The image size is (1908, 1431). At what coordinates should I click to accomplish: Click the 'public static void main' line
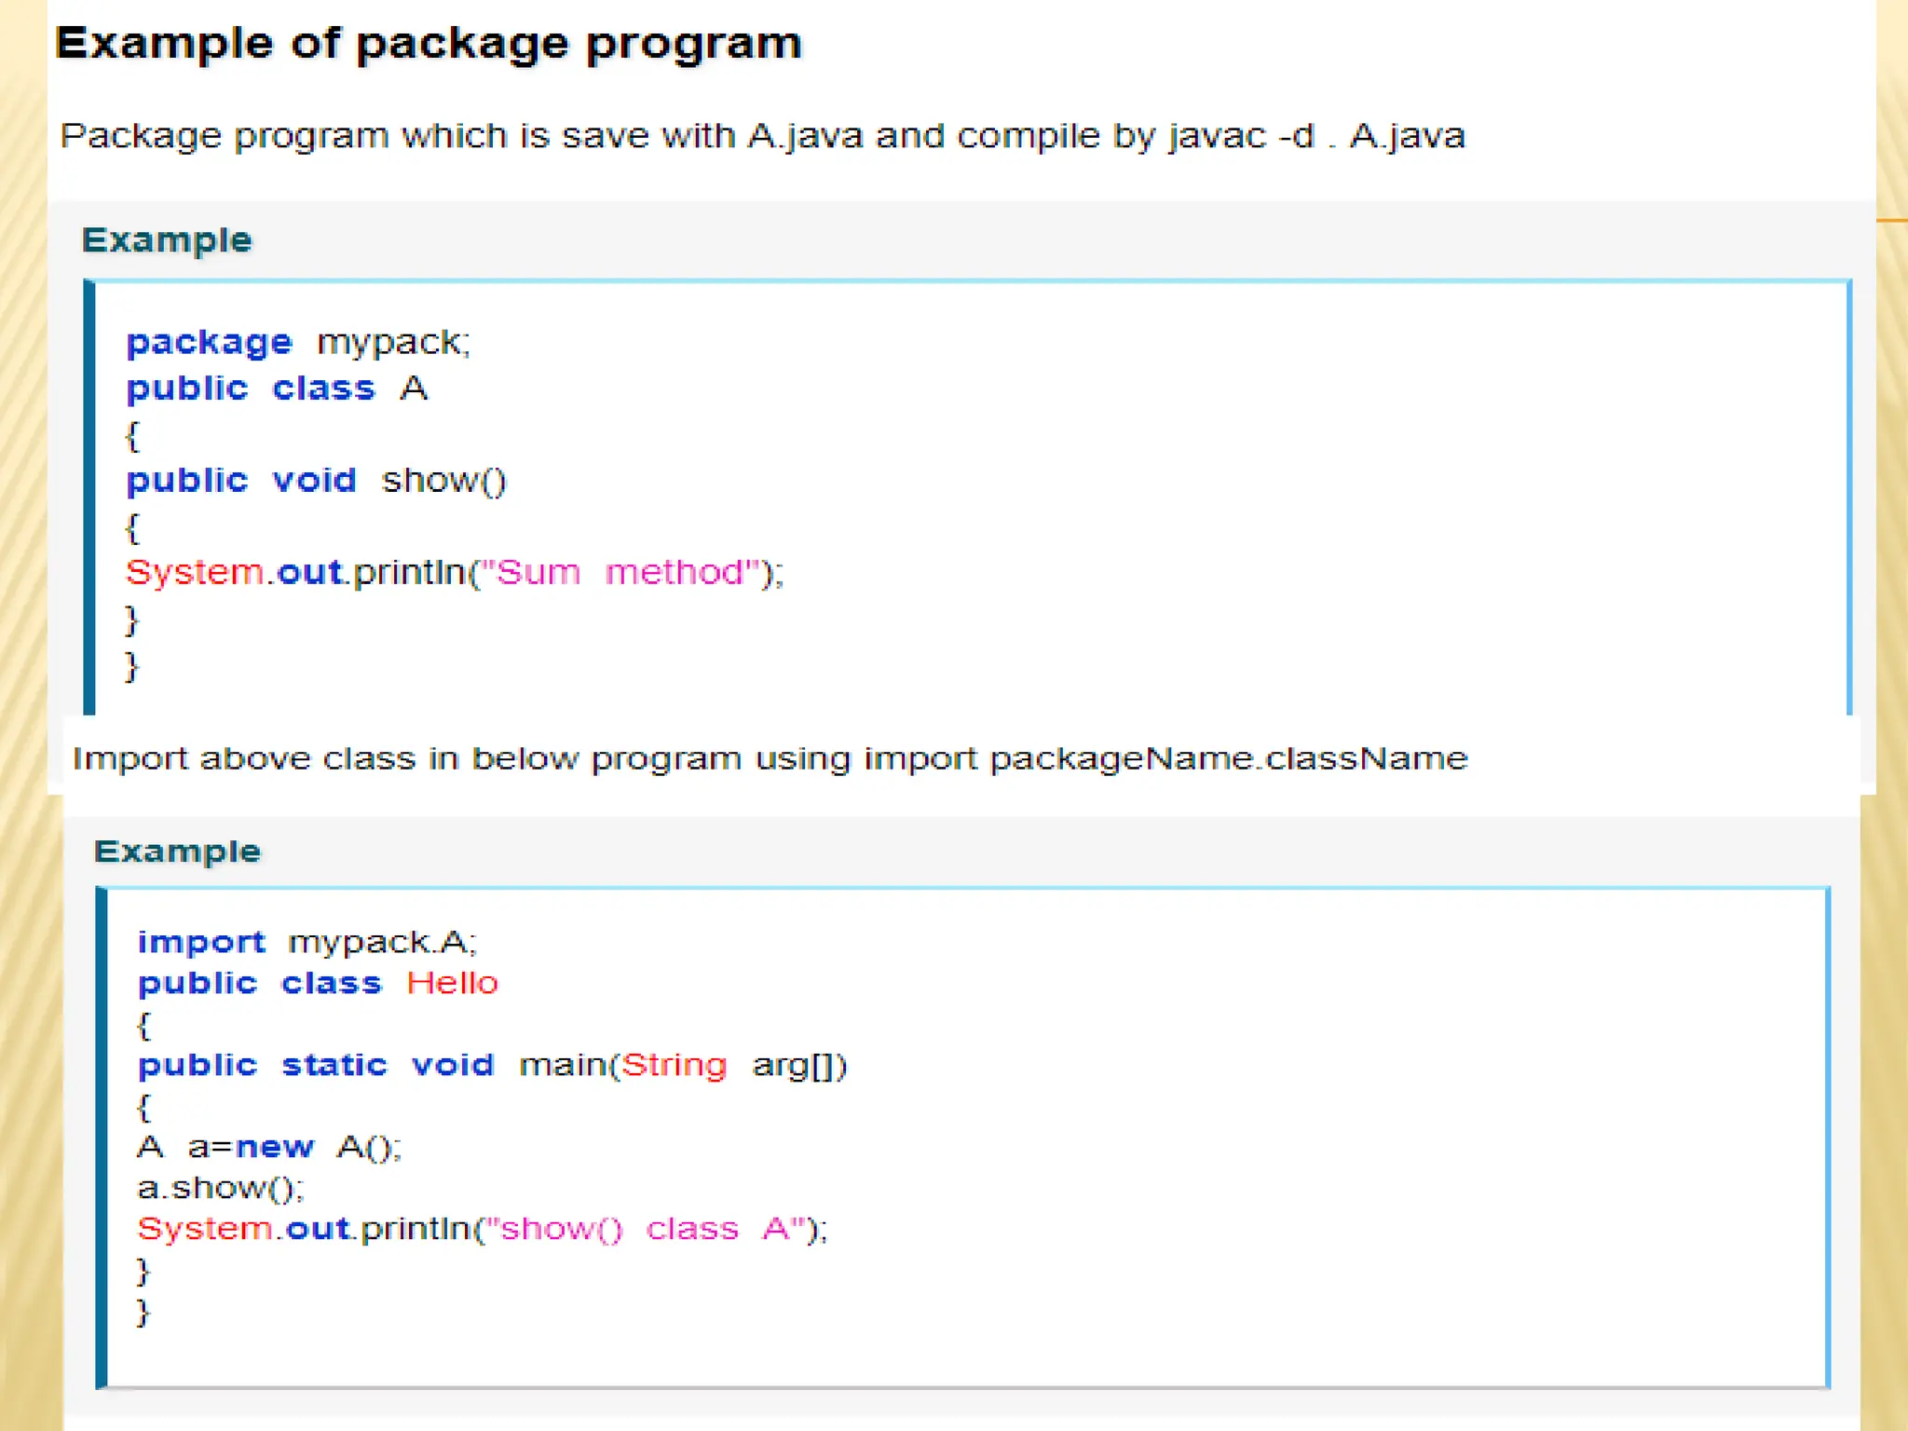pyautogui.click(x=492, y=1065)
